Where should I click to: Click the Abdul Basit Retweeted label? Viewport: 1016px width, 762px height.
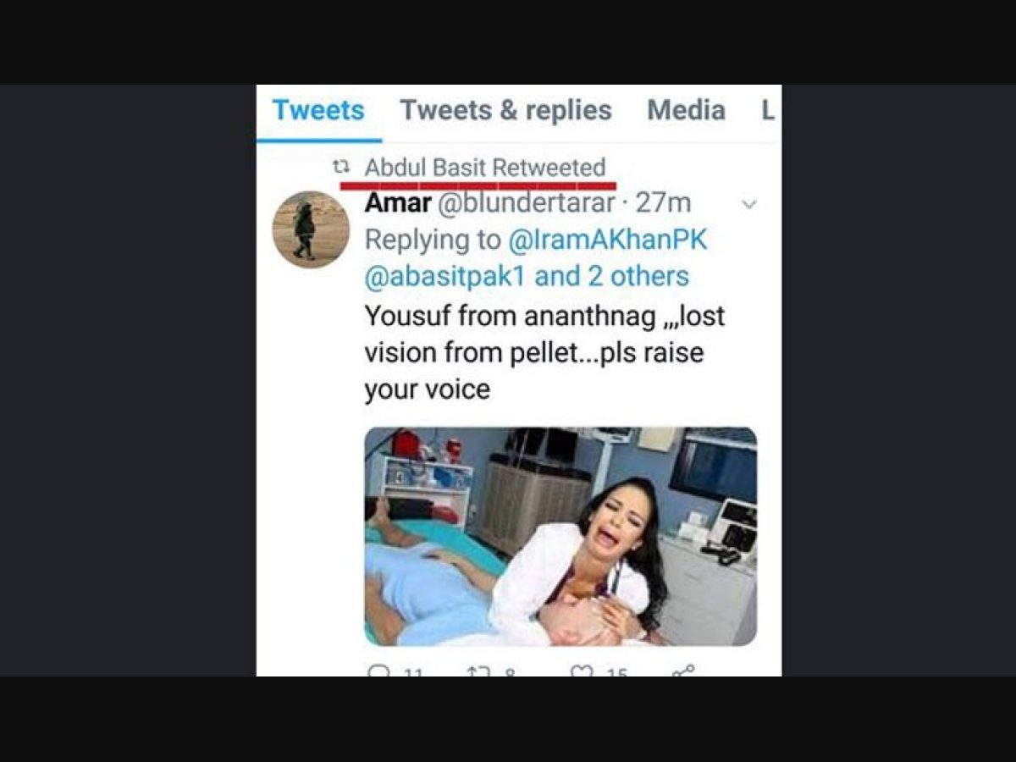coord(485,167)
